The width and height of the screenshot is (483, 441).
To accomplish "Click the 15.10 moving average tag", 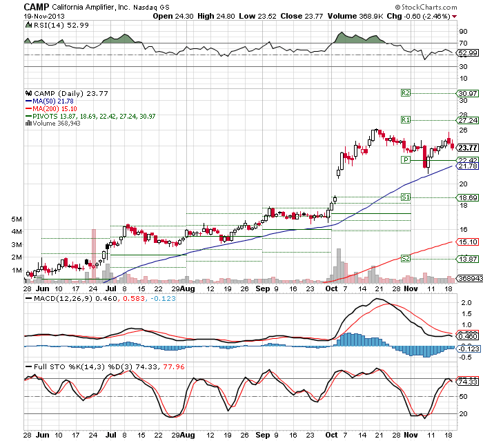I will coord(468,242).
